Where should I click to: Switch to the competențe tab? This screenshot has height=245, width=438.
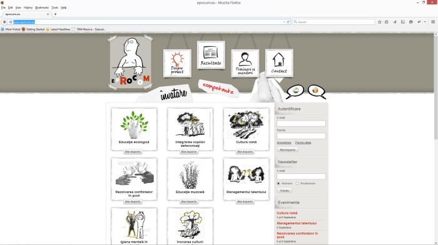(x=218, y=88)
